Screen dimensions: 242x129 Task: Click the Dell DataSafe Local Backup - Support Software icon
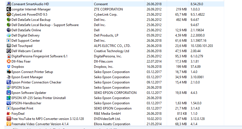(9, 25)
